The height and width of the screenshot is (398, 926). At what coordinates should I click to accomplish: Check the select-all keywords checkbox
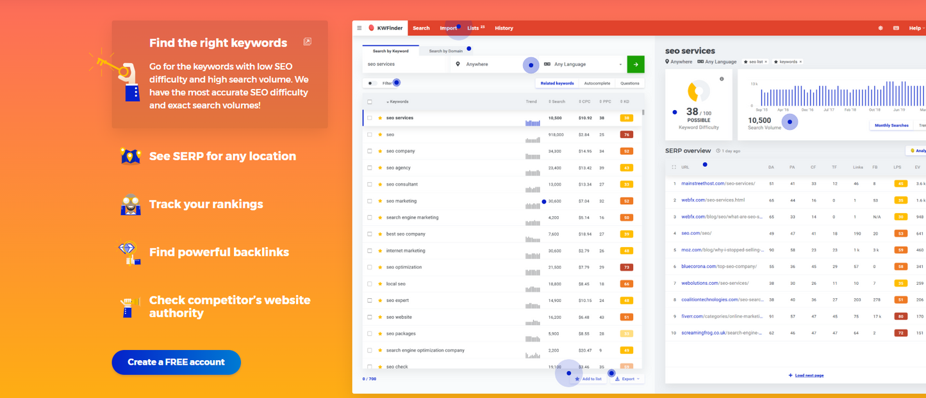click(369, 101)
